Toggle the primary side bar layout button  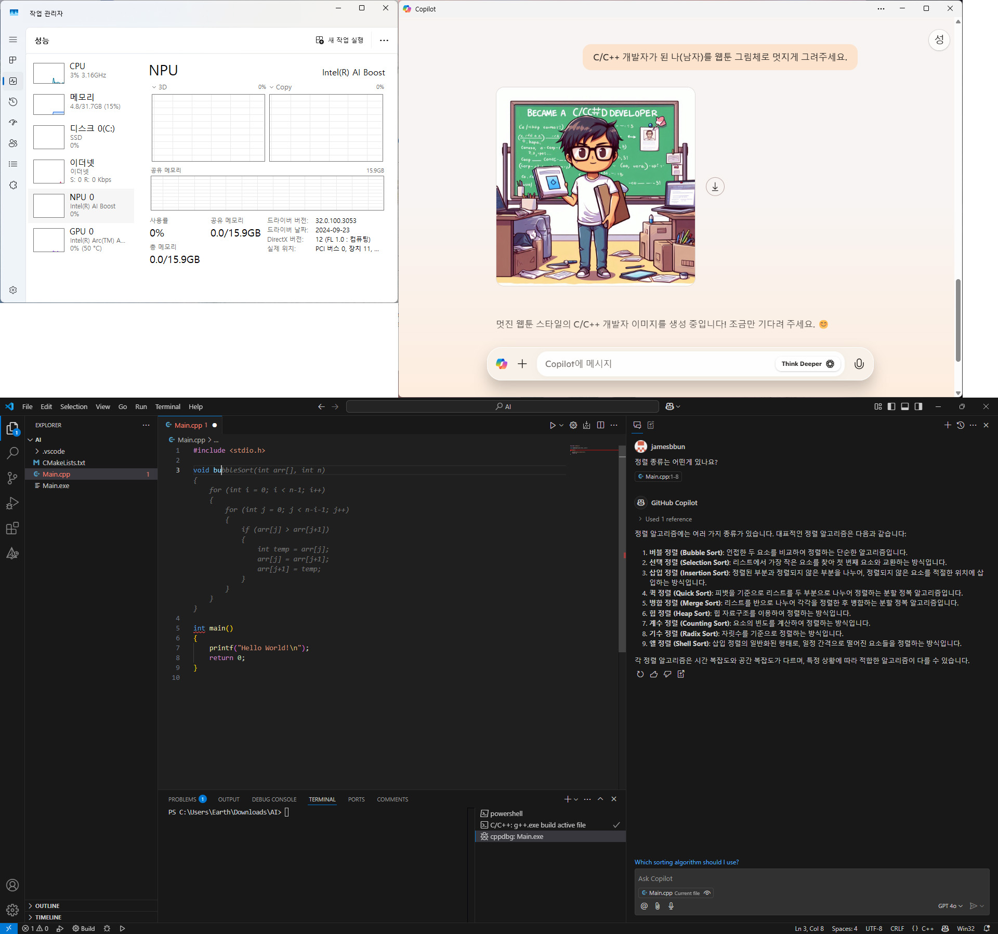[x=891, y=406]
